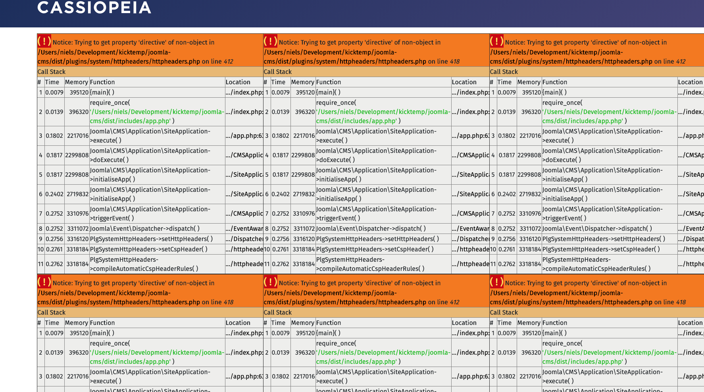Click 'Location' header in top-left table

238,82
